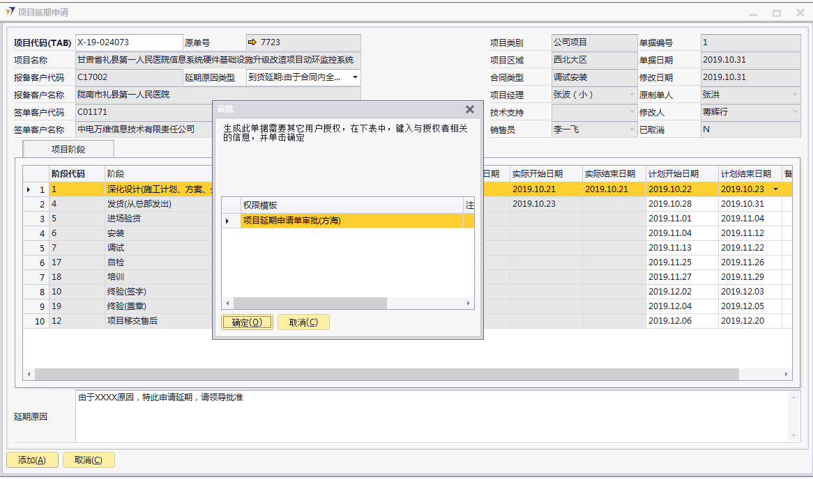Switch to the 项目阶段 tab
The height and width of the screenshot is (479, 813).
point(68,149)
